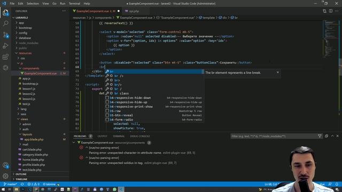Open lesson2.js in the explorer

pos(41,94)
